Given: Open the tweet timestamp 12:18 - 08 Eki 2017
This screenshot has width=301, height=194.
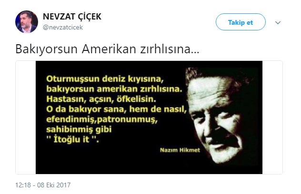Looking at the screenshot, I should click(43, 185).
